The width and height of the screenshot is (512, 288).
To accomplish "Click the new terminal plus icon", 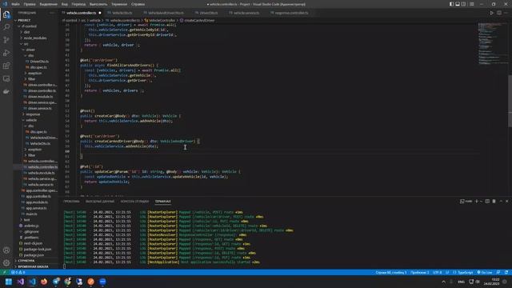I will [477, 201].
